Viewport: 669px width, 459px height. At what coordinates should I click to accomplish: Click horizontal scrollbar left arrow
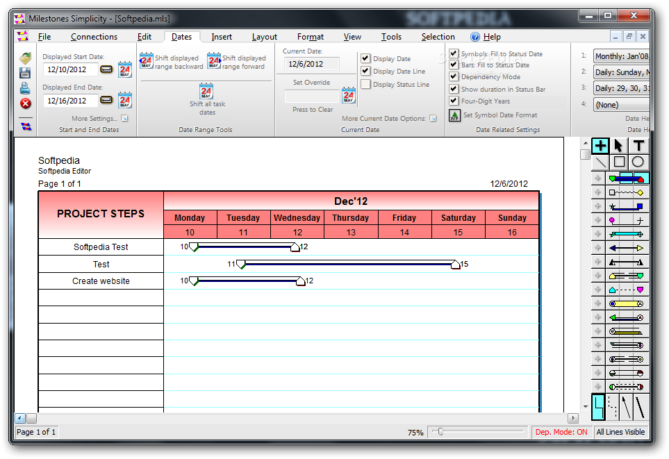tap(20, 418)
